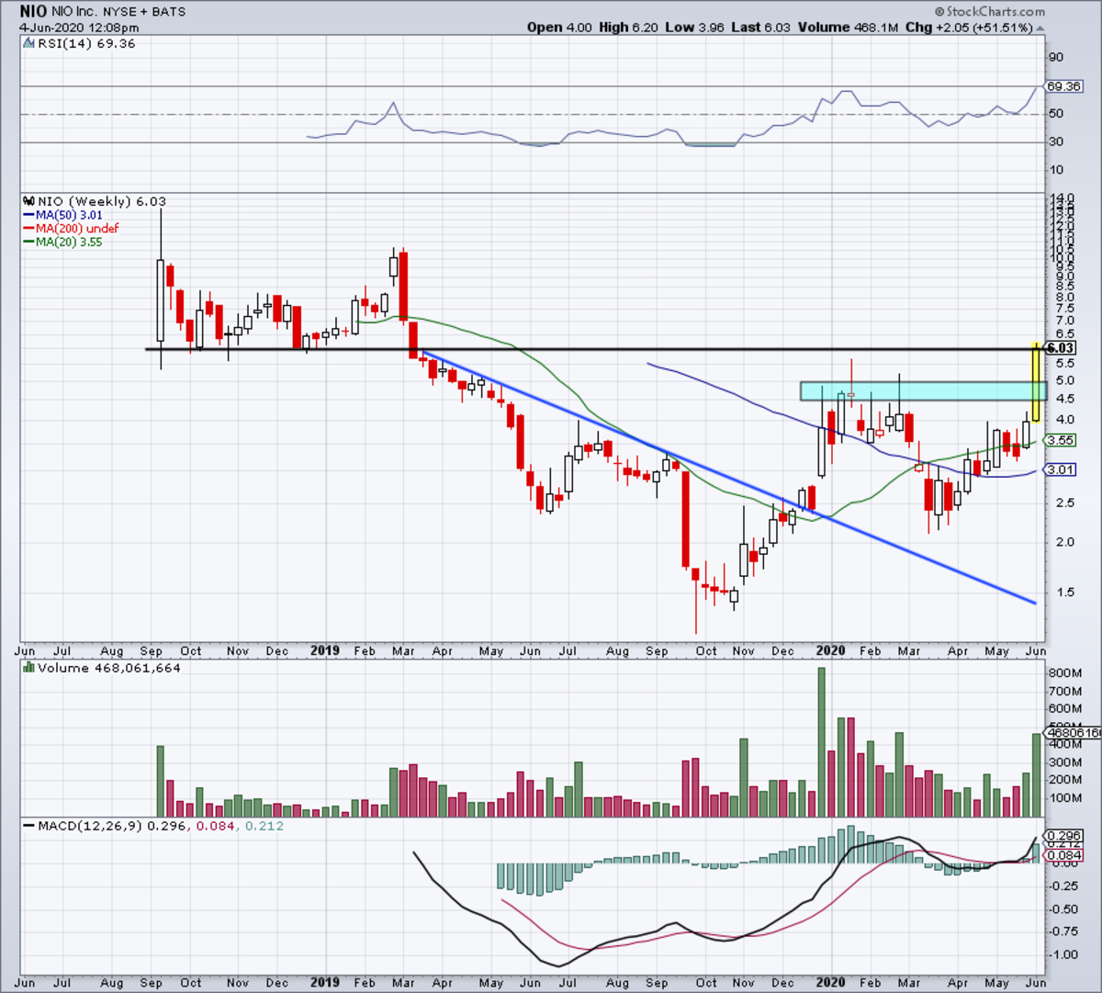Open the StockCharts.com copyright link
Screen dimensions: 1102x993
(x=990, y=12)
